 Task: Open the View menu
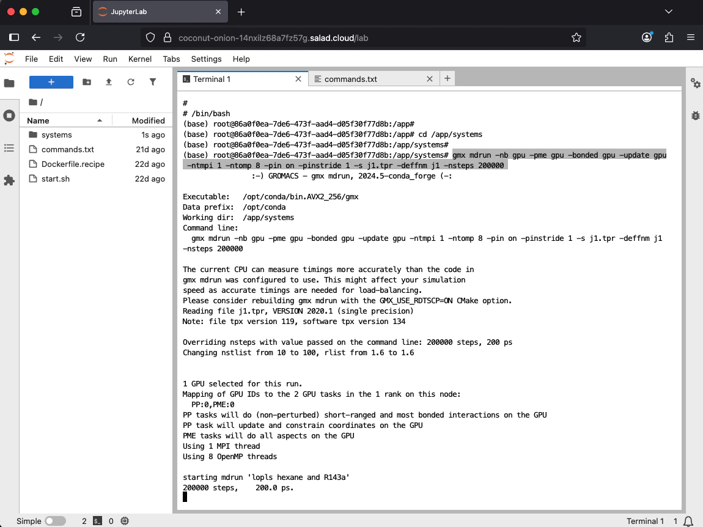point(83,59)
